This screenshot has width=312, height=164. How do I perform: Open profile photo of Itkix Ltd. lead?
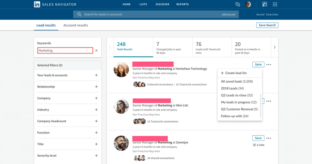click(121, 106)
